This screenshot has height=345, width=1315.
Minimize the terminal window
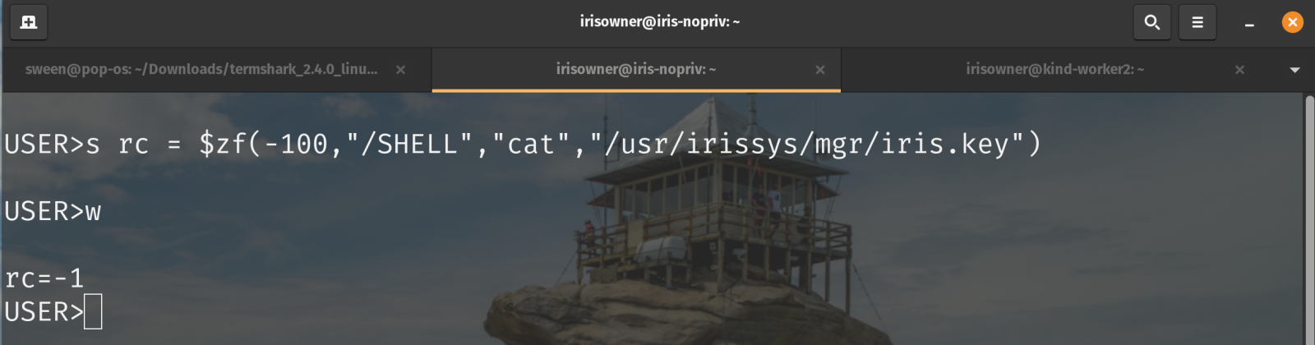(x=1249, y=23)
